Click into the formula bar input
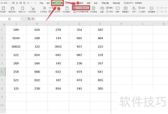The width and height of the screenshot is (168, 114). [101, 19]
